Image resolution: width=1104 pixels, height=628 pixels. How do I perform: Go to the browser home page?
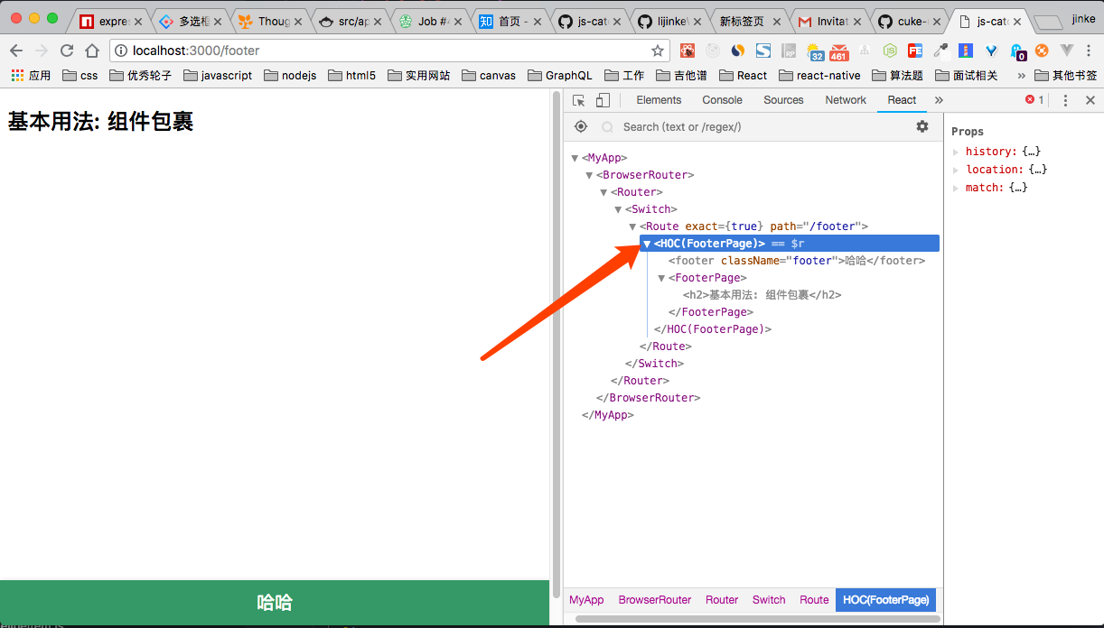[91, 51]
